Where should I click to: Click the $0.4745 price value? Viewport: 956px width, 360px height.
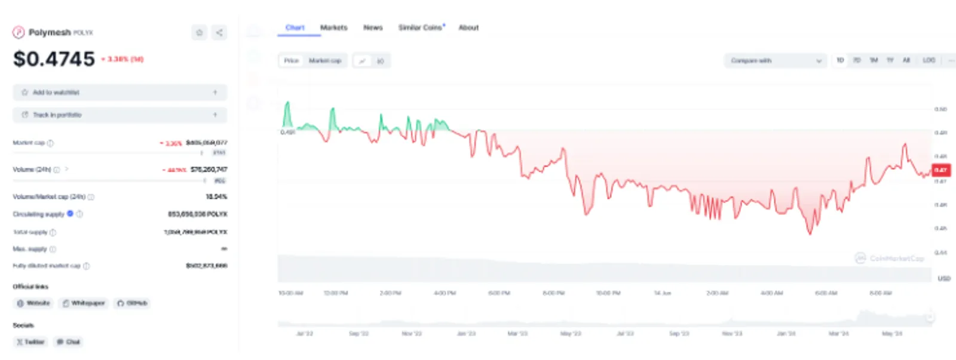pyautogui.click(x=54, y=59)
